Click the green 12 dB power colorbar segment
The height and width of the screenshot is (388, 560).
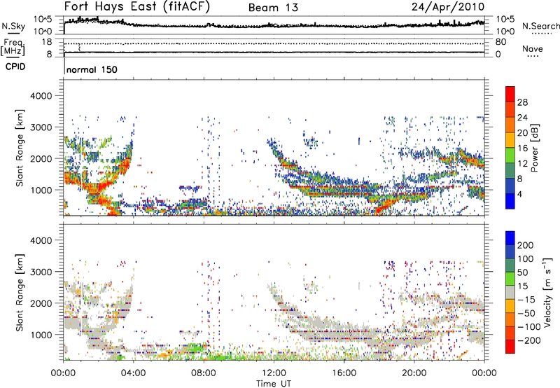click(510, 155)
